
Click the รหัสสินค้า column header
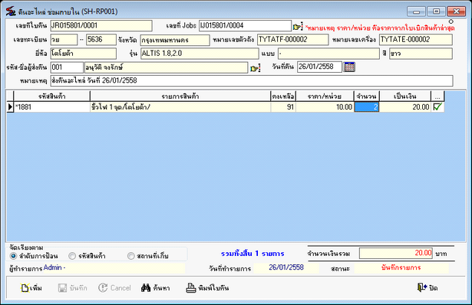51,97
